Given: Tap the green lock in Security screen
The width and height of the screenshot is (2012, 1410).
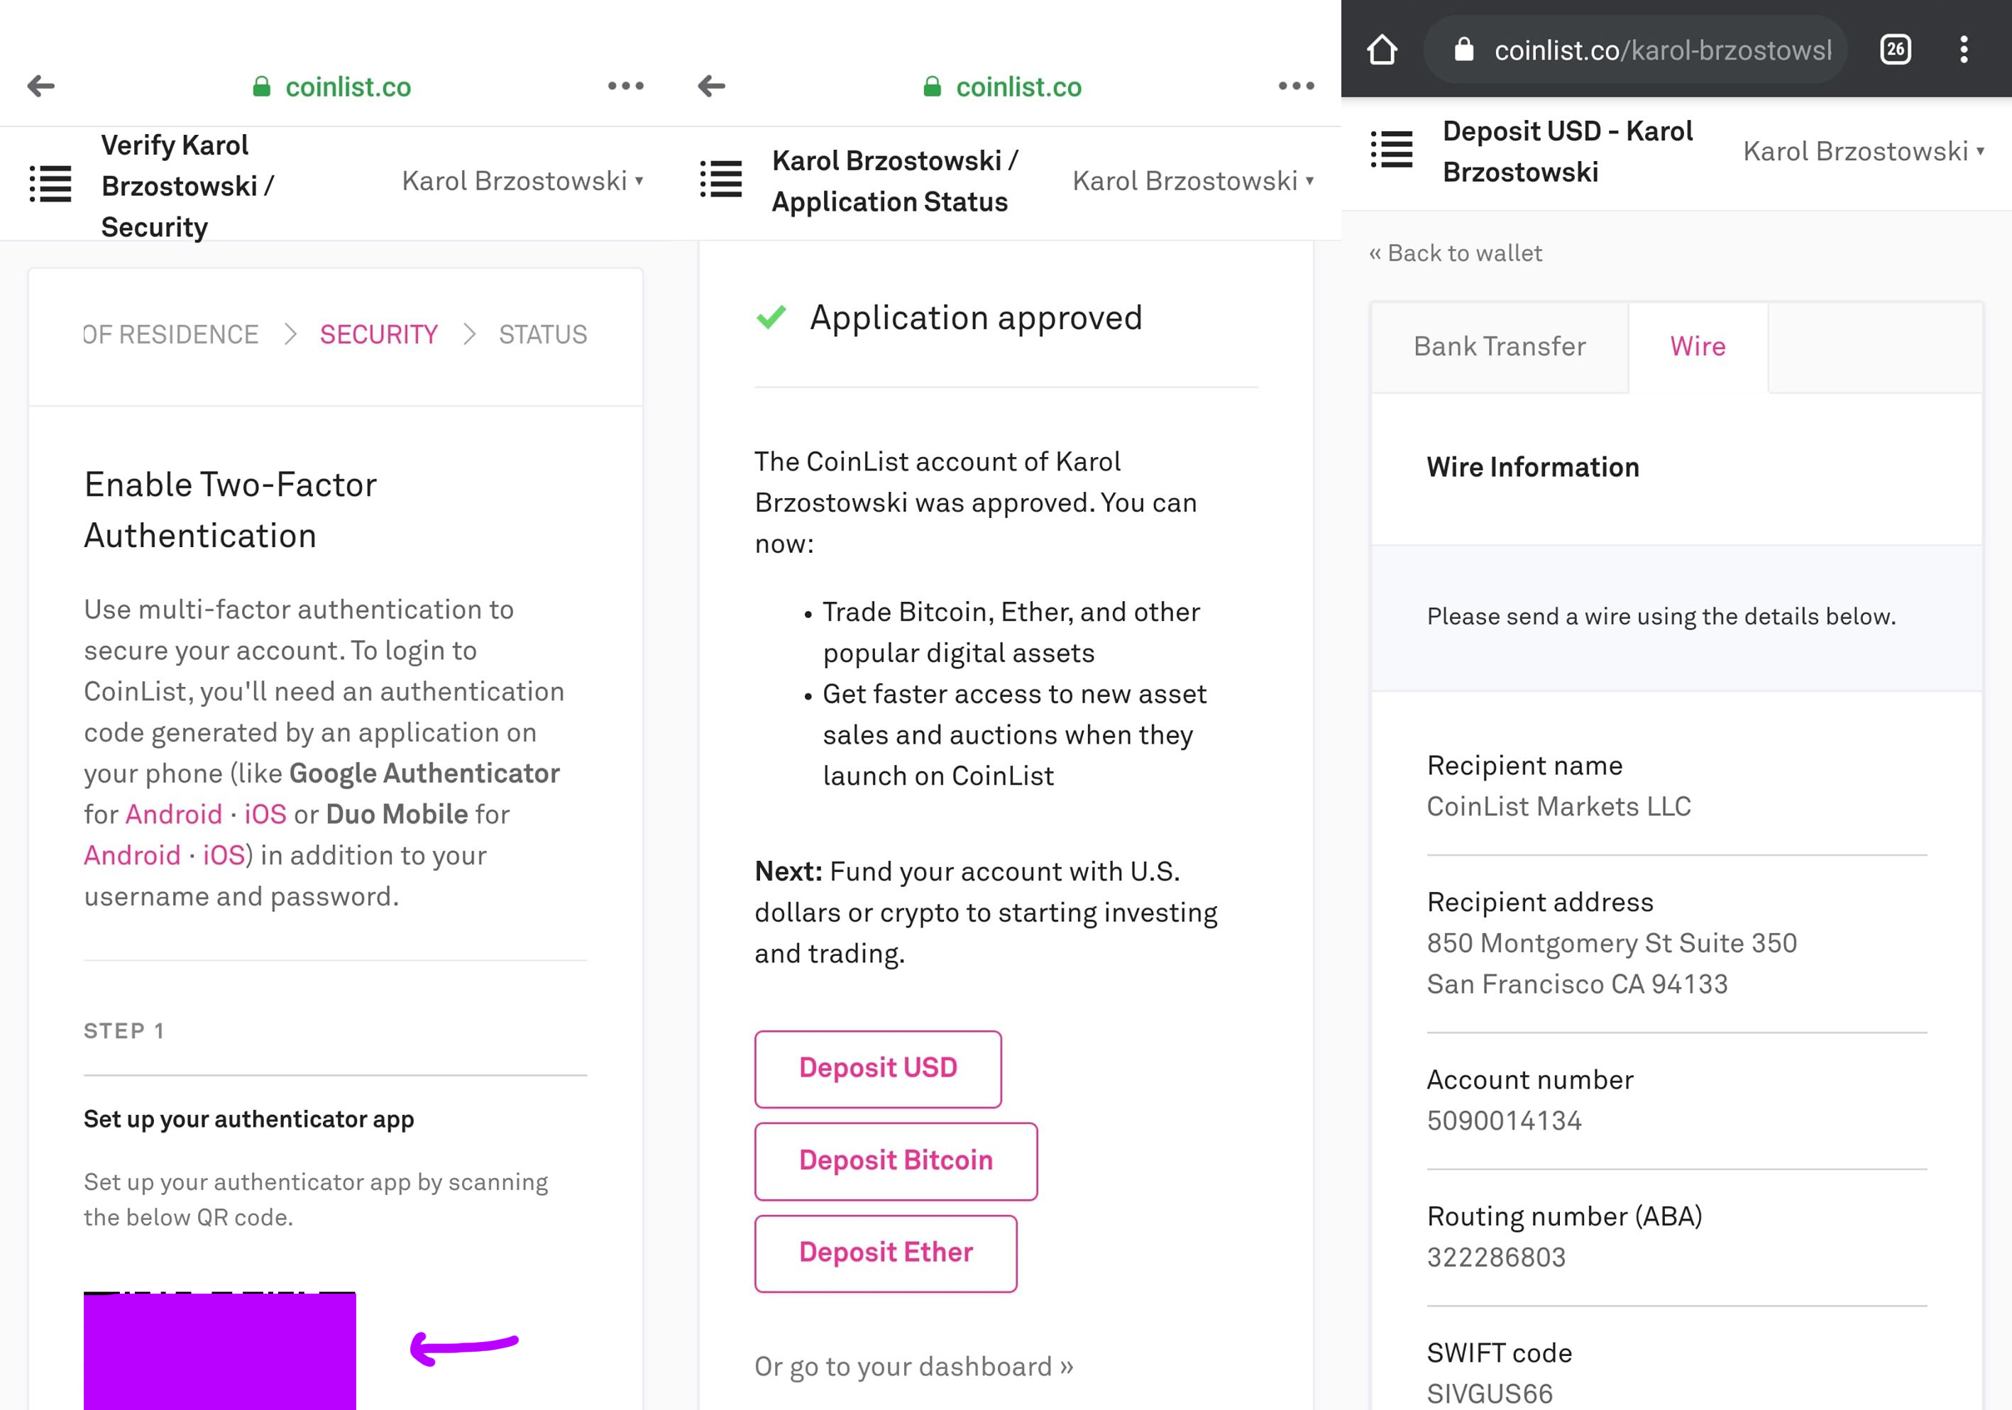Looking at the screenshot, I should click(261, 86).
